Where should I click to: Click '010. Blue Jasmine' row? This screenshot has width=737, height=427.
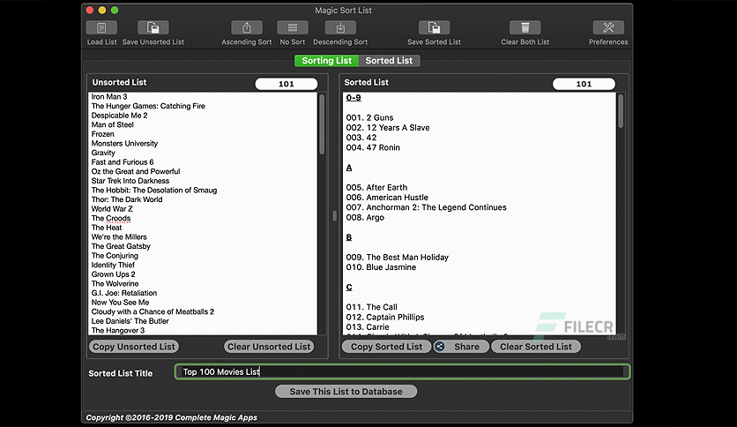(381, 267)
